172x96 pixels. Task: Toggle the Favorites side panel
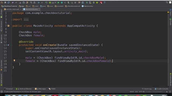[x=1, y=65]
